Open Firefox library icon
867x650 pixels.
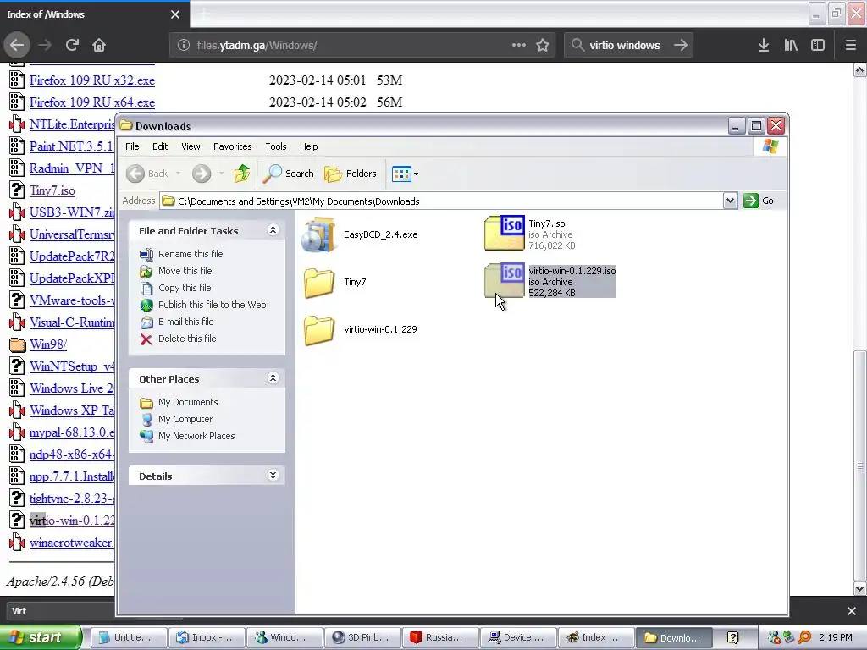[x=791, y=46]
